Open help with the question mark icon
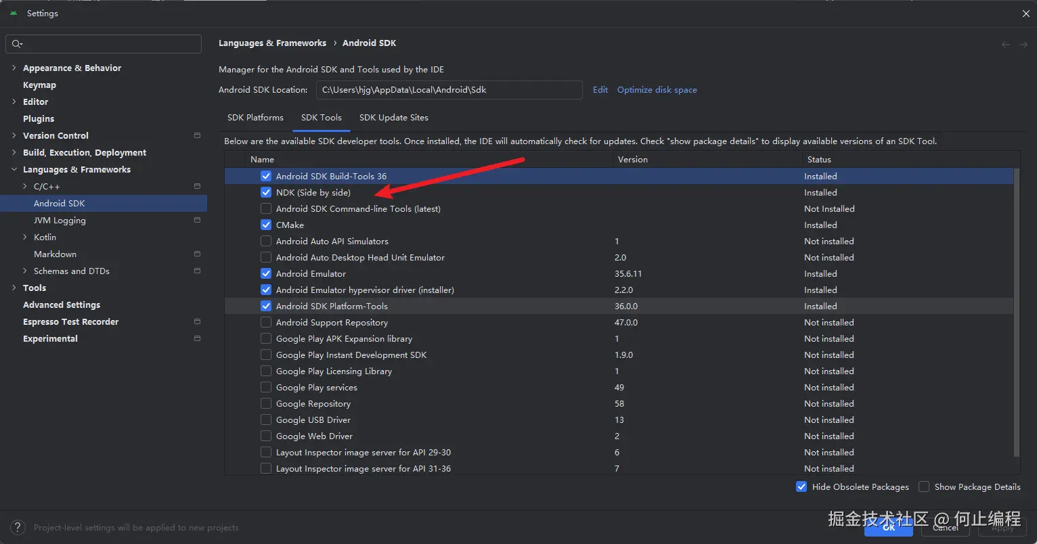 [20, 527]
